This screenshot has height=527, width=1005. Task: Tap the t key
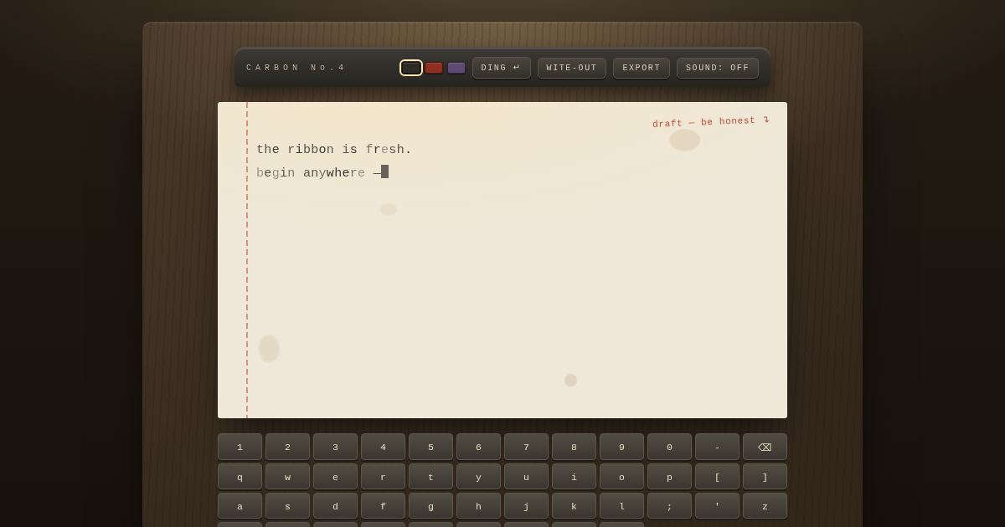(430, 476)
